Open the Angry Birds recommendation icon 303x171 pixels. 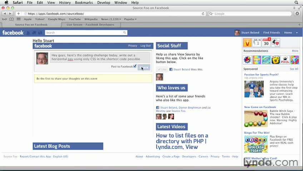247,60
